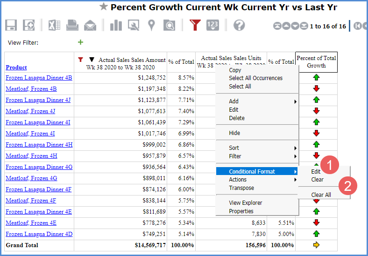Click the Print icon in toolbar

point(72,25)
